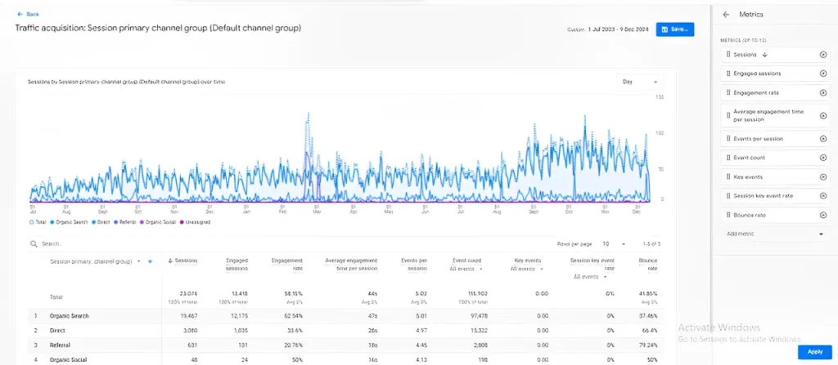Open the Day granularity dropdown

(x=641, y=82)
